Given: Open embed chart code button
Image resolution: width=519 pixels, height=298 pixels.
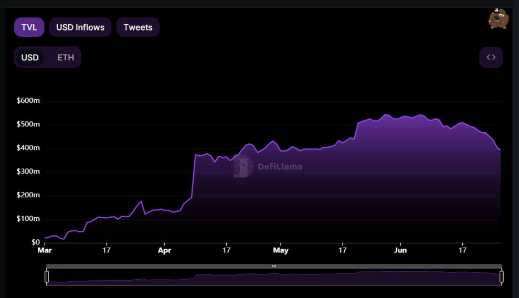Looking at the screenshot, I should [x=491, y=57].
